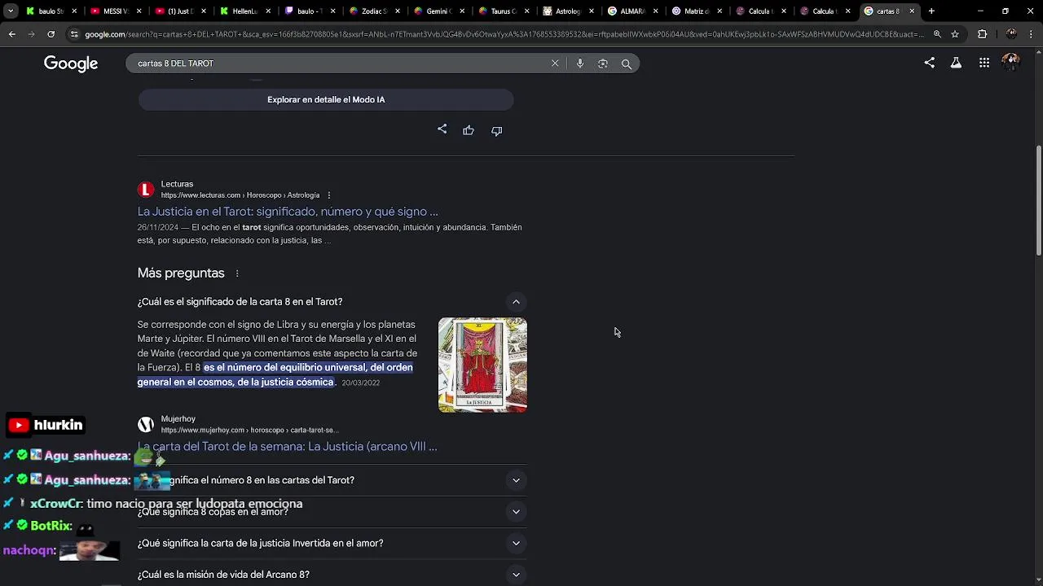Start voice search with the microphone icon

tap(579, 63)
